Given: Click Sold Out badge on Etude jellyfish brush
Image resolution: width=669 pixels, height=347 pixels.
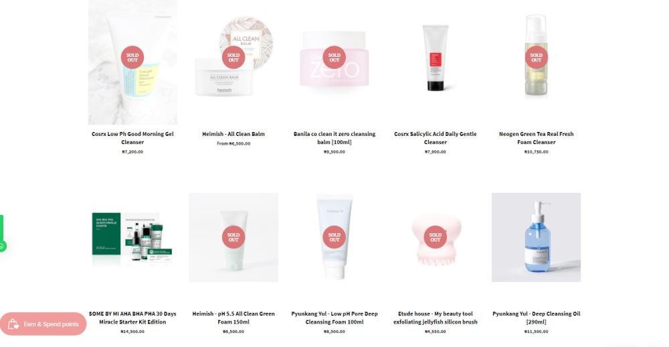Looking at the screenshot, I should point(436,237).
